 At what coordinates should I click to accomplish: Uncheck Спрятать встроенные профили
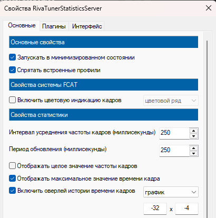[12, 70]
